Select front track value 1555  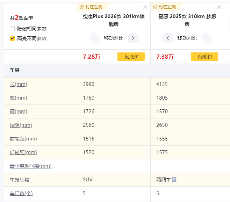162,139
